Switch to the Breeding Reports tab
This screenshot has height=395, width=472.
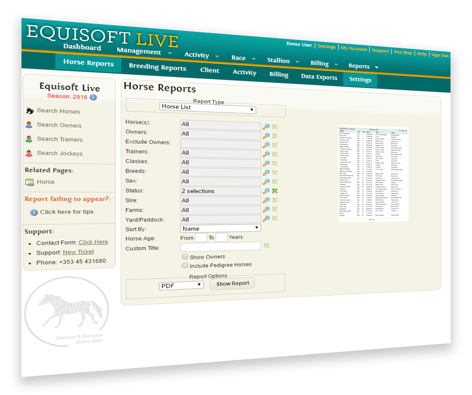[x=158, y=67]
